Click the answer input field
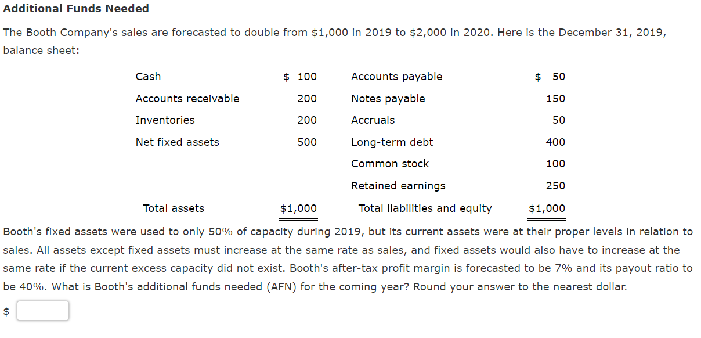Screen dimensions: 701x338 tap(42, 310)
